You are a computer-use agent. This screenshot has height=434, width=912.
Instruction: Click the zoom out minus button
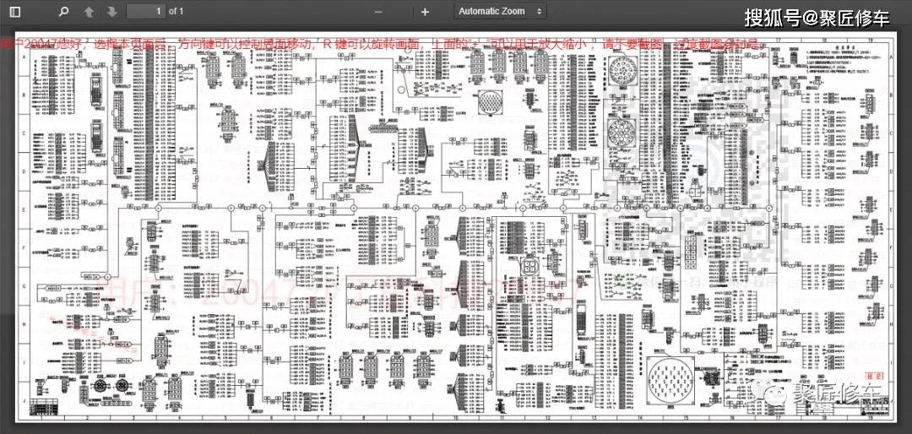click(x=378, y=12)
